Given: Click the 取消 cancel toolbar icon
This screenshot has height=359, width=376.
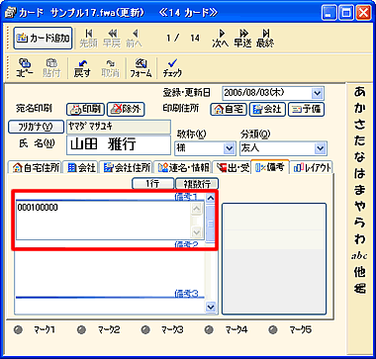Looking at the screenshot, I should click(110, 67).
